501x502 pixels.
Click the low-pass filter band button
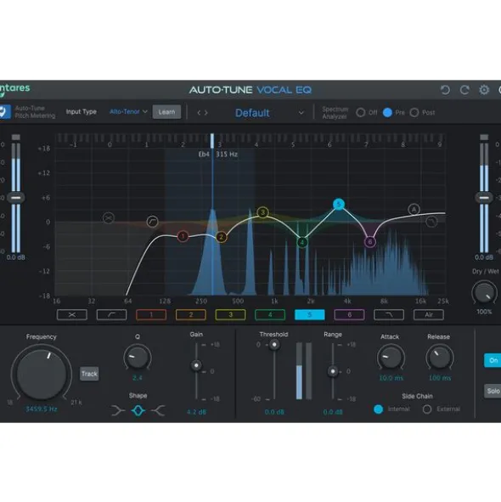point(389,315)
